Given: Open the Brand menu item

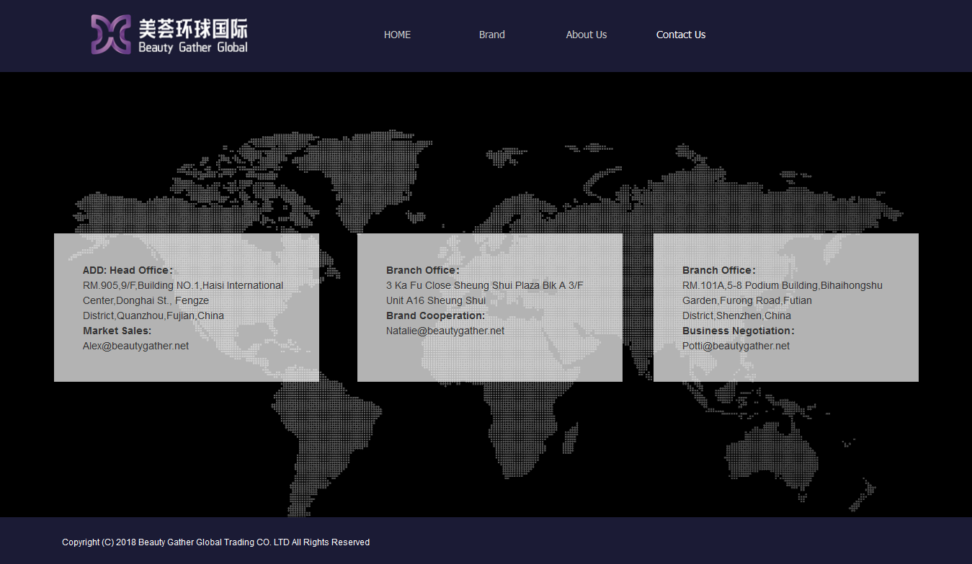Looking at the screenshot, I should pos(491,35).
